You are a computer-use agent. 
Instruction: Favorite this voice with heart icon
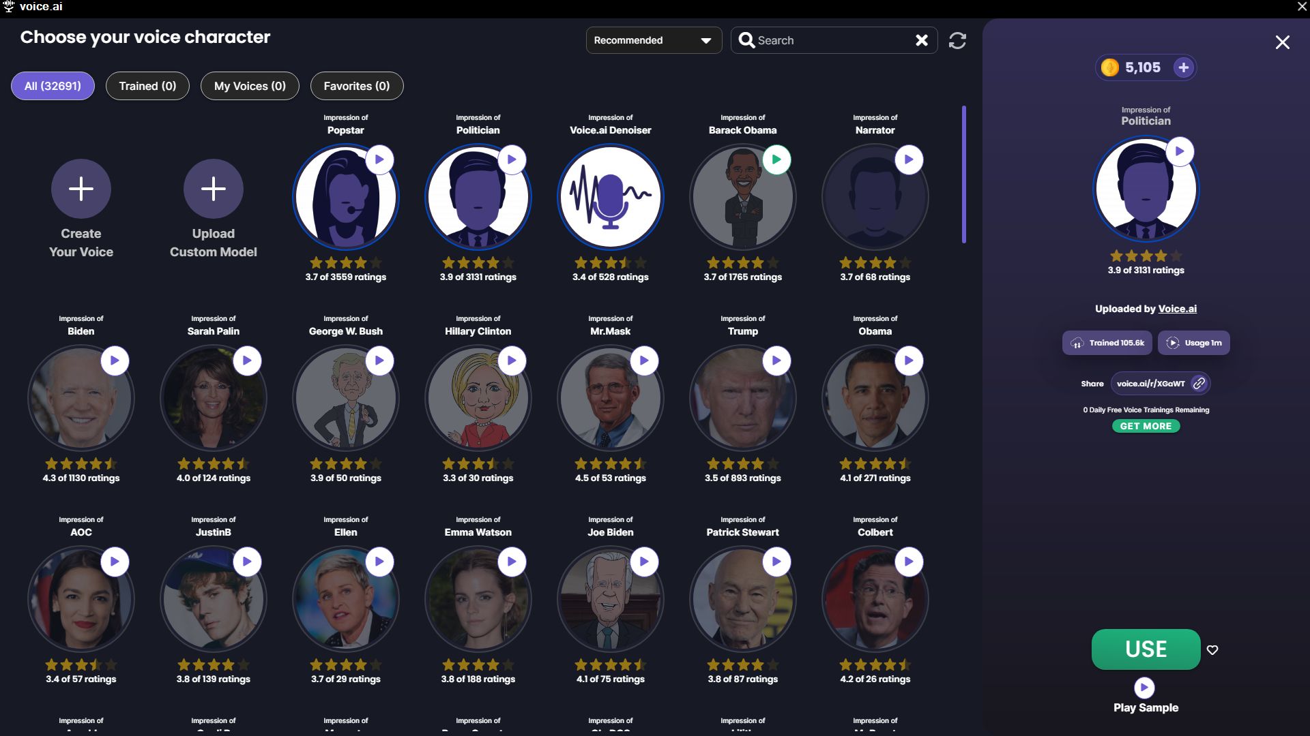(x=1212, y=649)
